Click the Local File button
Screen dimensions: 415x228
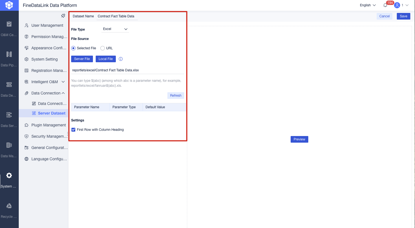tap(106, 59)
